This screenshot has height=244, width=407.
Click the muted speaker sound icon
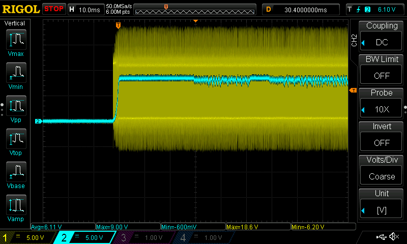(x=394, y=236)
